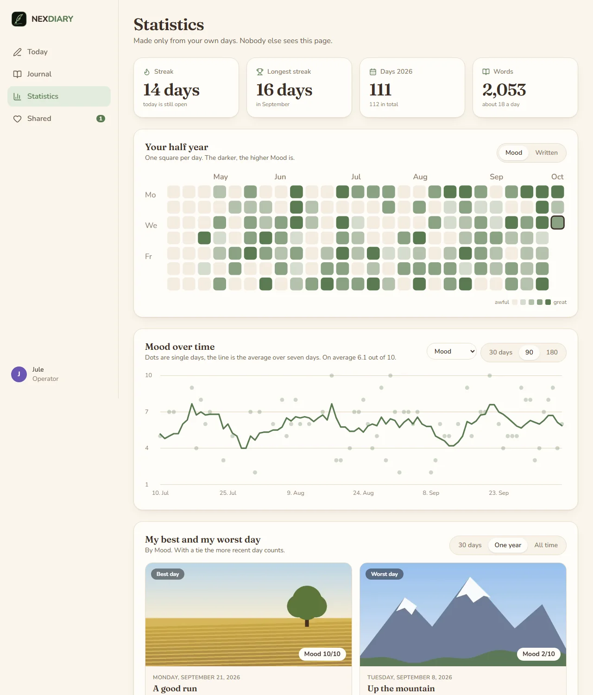Click the 2,053 words card
The image size is (593, 695).
click(x=525, y=88)
